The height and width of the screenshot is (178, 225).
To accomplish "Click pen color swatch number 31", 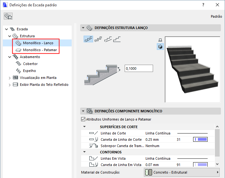I will [200, 139].
